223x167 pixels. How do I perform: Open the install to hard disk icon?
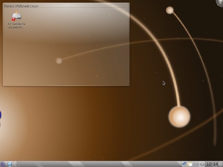point(17,16)
